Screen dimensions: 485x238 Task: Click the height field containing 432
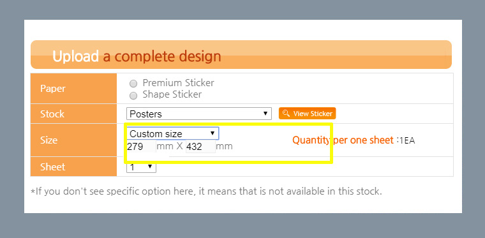pos(200,147)
